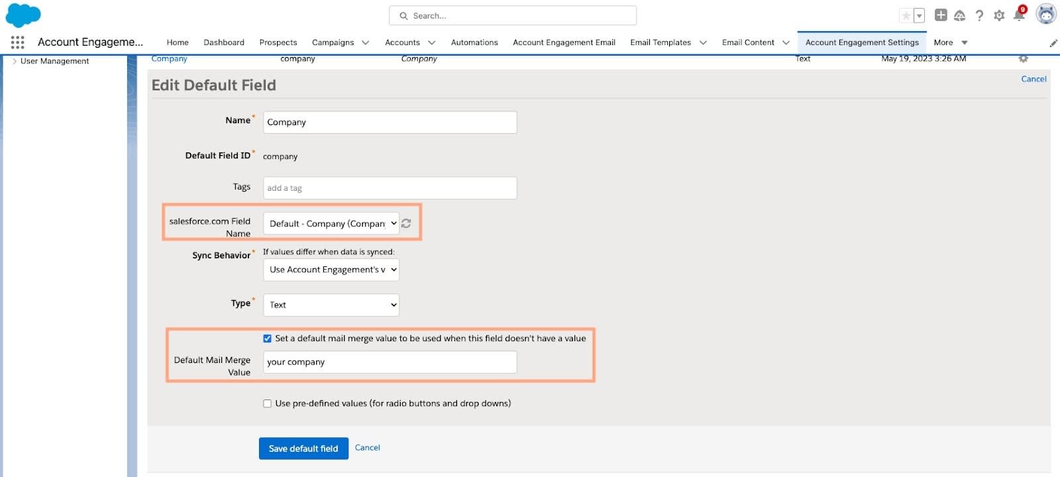
Task: Open the notifications bell icon
Action: [1020, 15]
